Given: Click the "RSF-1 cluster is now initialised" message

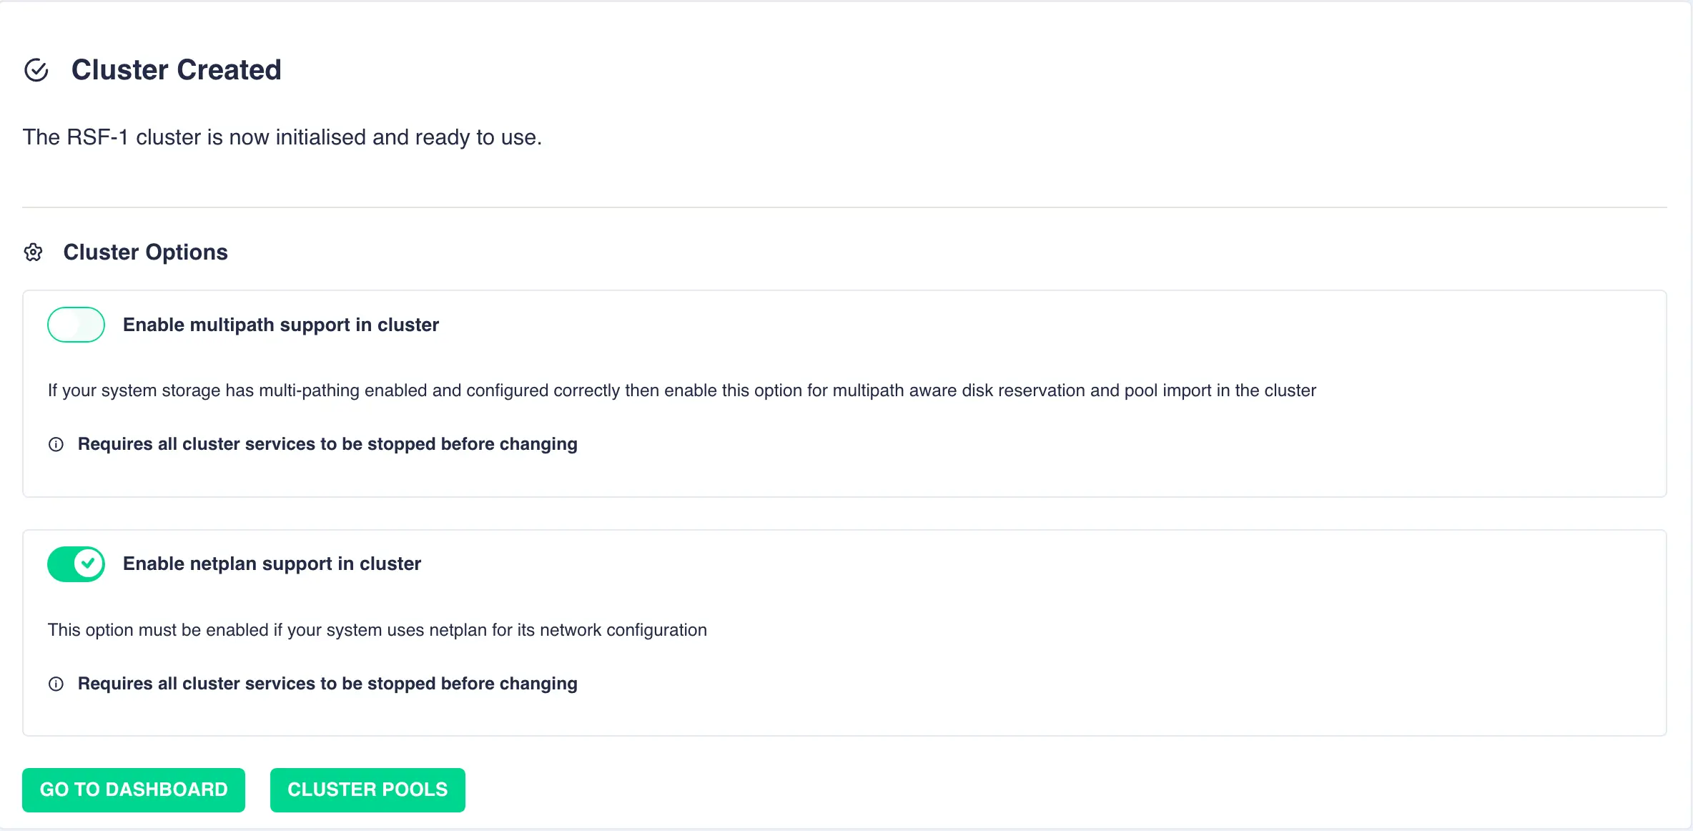Looking at the screenshot, I should coord(282,137).
